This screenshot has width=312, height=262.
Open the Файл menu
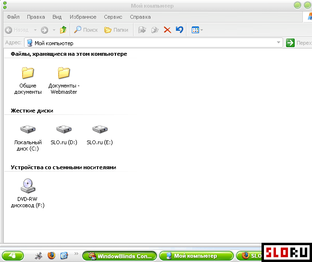(x=13, y=17)
